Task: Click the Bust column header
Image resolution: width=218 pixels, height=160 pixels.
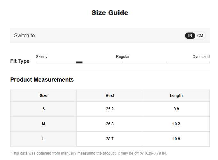Action: coord(110,96)
